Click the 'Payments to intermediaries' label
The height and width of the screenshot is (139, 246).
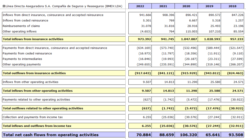click(x=22, y=59)
